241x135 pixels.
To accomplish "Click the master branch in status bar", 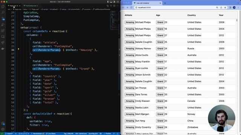I will (9, 133).
